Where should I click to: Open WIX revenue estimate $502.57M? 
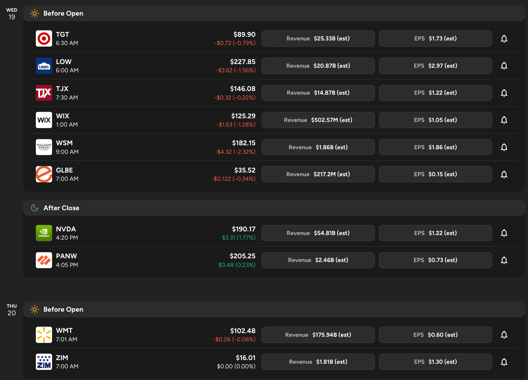318,120
